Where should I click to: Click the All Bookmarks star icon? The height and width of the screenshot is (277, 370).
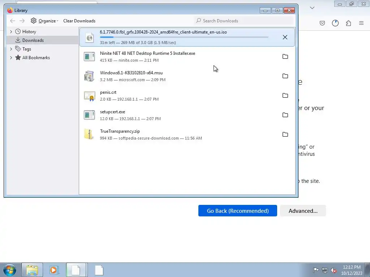[18, 57]
